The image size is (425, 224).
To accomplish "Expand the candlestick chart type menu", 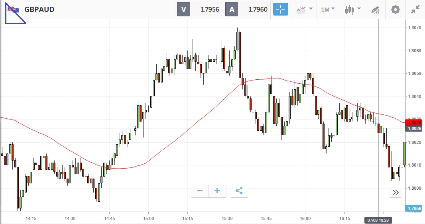I will [353, 9].
